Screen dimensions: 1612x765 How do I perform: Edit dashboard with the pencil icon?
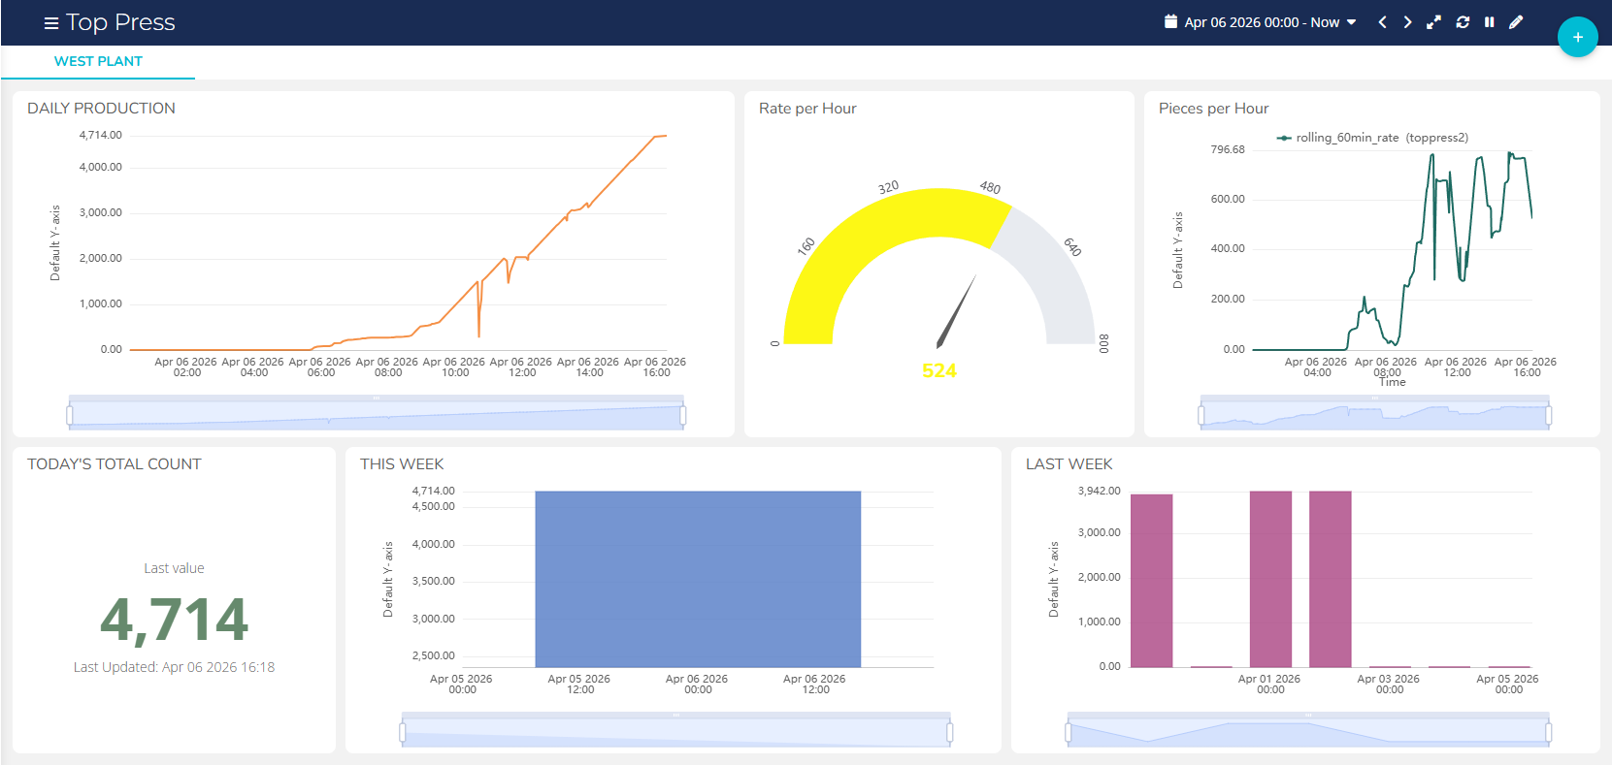pyautogui.click(x=1516, y=22)
